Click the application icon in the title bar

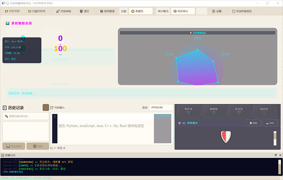(3, 3)
